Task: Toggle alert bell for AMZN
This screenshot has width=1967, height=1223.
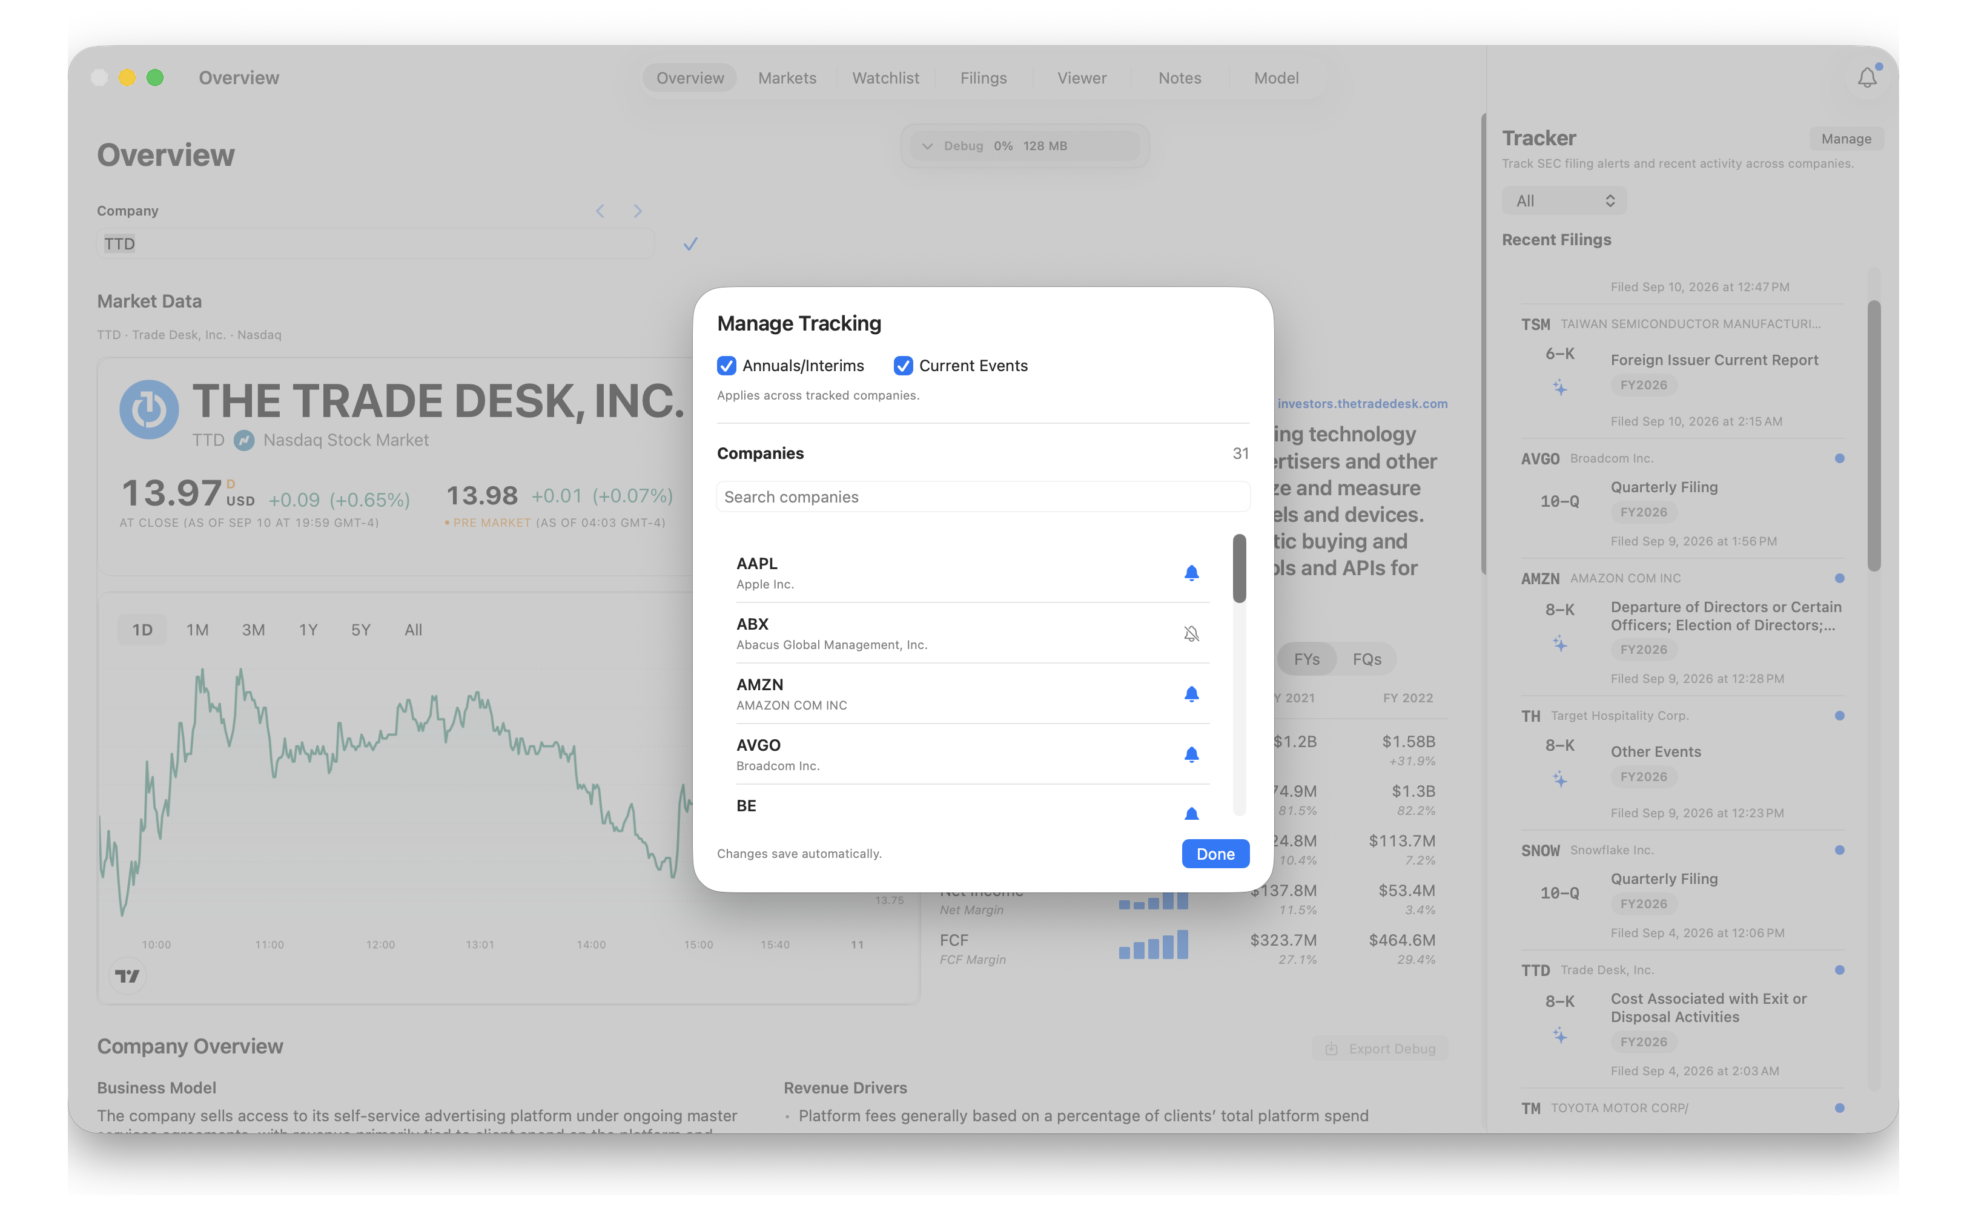Action: coord(1191,694)
